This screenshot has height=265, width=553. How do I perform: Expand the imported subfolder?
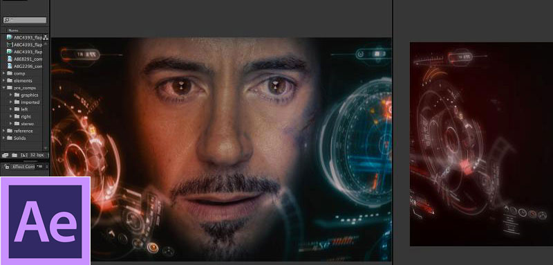(11, 102)
